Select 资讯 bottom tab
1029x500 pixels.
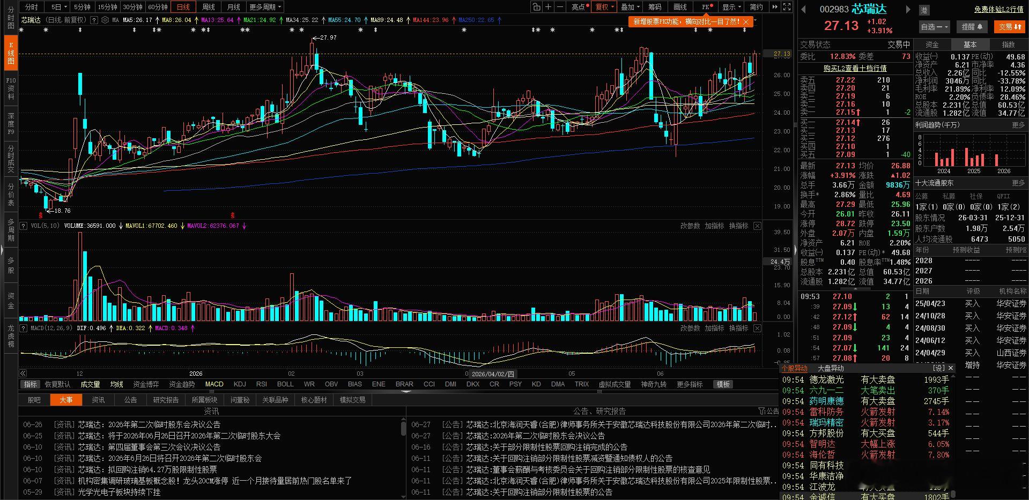(98, 400)
